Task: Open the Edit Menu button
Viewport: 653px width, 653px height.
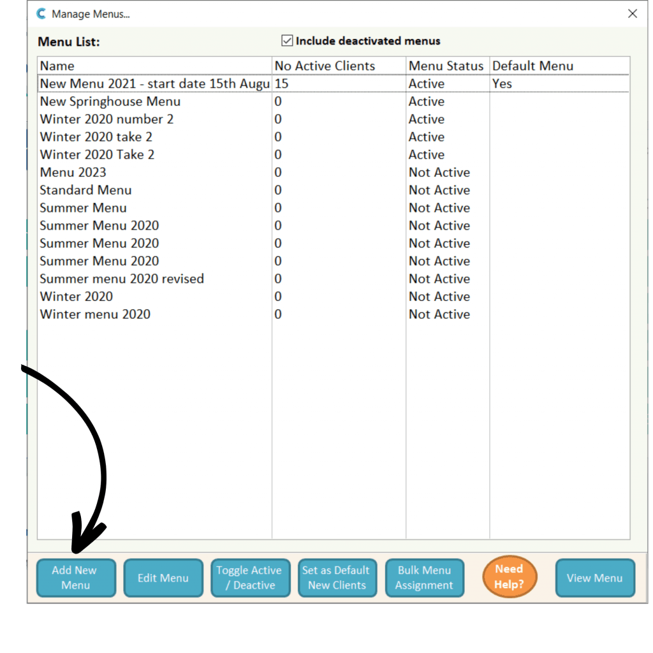Action: tap(163, 578)
